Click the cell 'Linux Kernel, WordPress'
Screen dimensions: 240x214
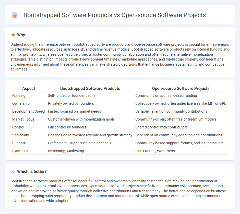(x=181, y=151)
